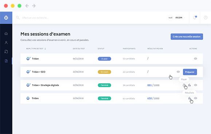
Task: View the 61 candidats Tridan session eye icon
Action: (x=196, y=98)
